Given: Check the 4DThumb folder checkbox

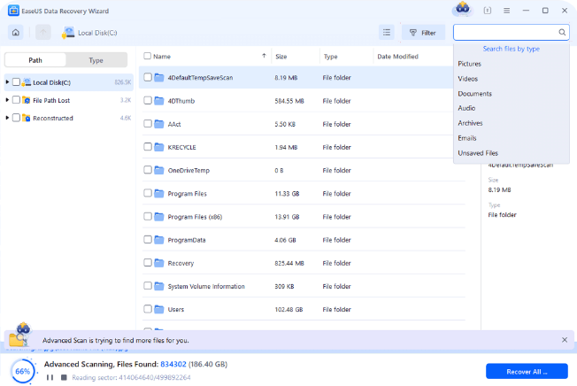Looking at the screenshot, I should pos(148,100).
